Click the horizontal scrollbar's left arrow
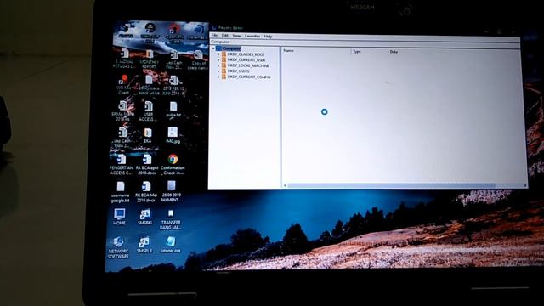Image resolution: width=544 pixels, height=306 pixels. pos(285,185)
